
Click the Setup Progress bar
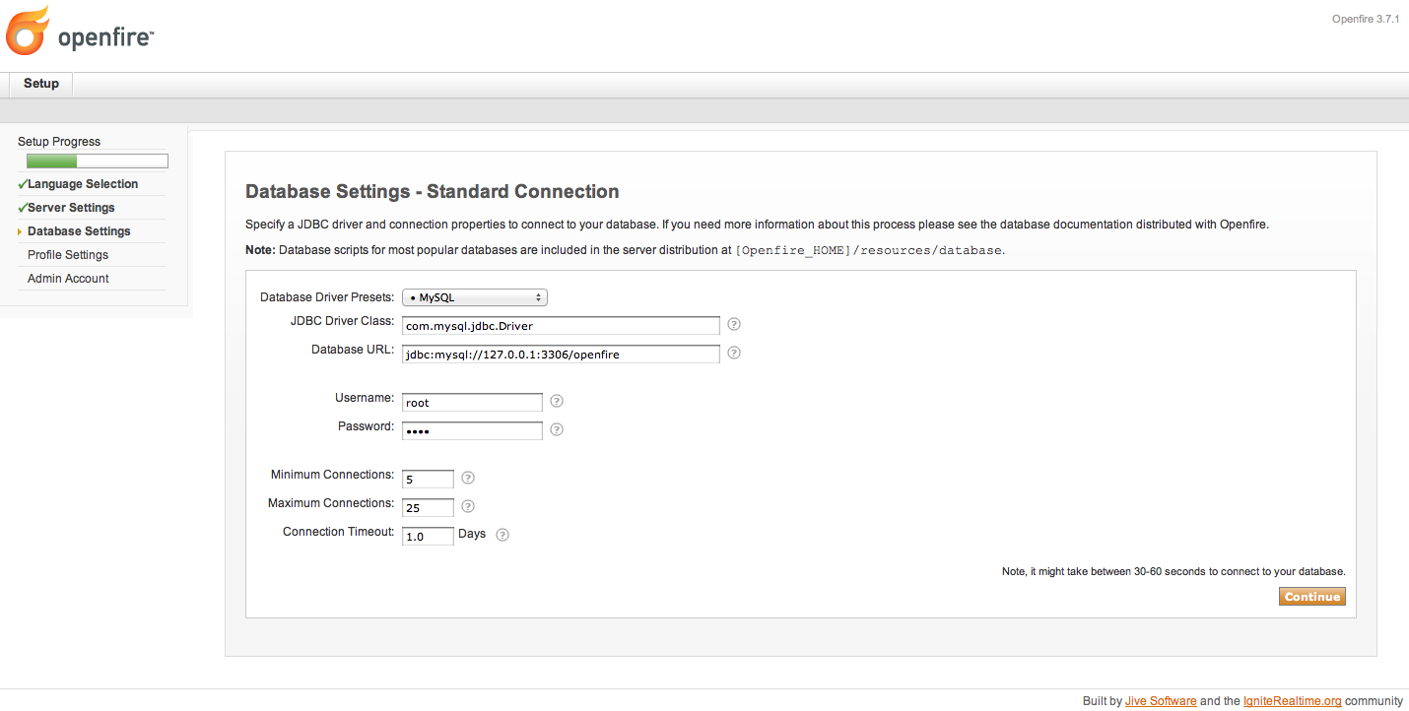pos(98,162)
